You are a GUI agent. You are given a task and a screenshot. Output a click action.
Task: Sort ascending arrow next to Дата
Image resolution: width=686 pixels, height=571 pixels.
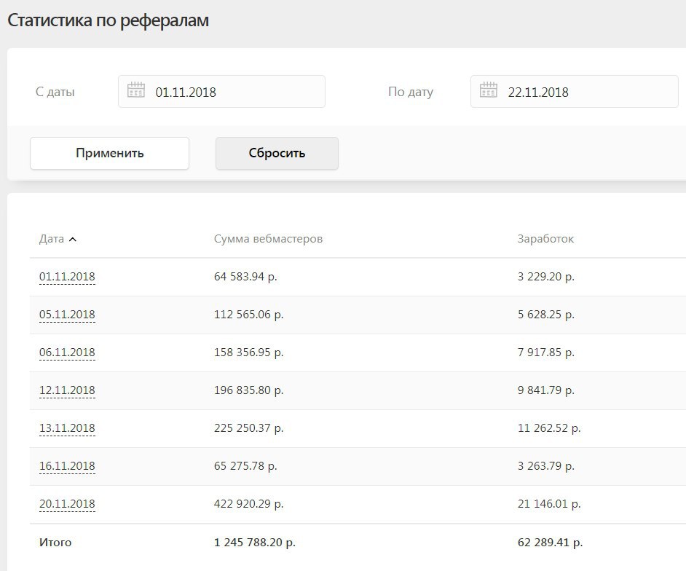(73, 240)
